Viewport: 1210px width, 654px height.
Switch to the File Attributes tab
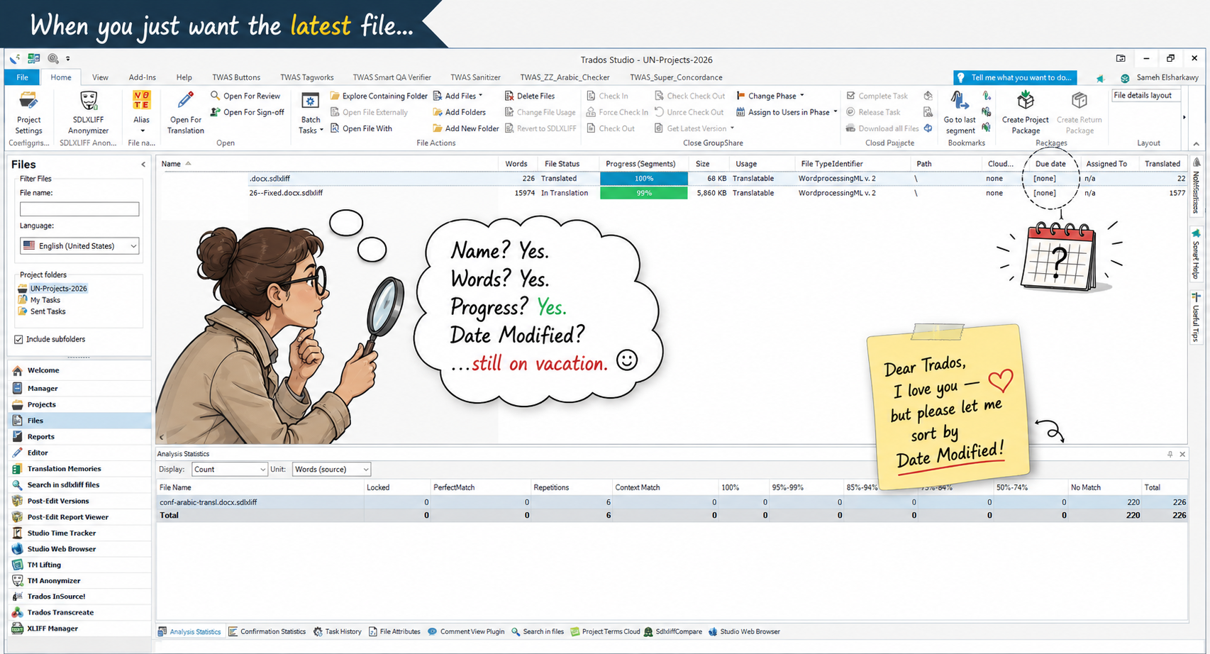point(394,631)
